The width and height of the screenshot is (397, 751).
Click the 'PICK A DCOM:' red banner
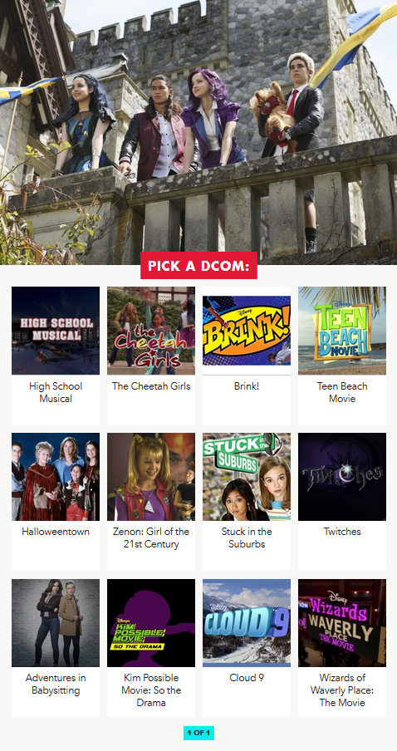point(198,265)
